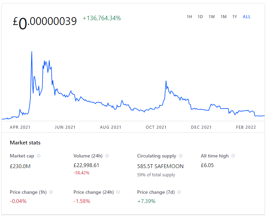266x216 pixels.
Task: Select the 1H time range
Action: click(x=189, y=17)
